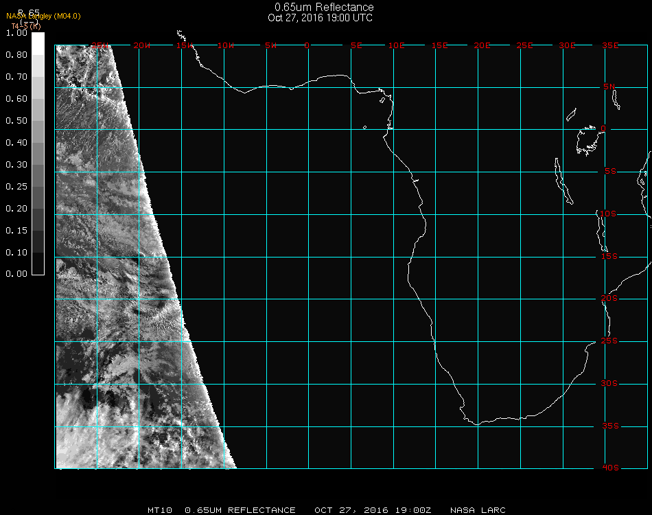Click '0.65UM REFLECTANCE' in the bottom caption
Viewport: 652px width, 515px height.
[x=240, y=510]
